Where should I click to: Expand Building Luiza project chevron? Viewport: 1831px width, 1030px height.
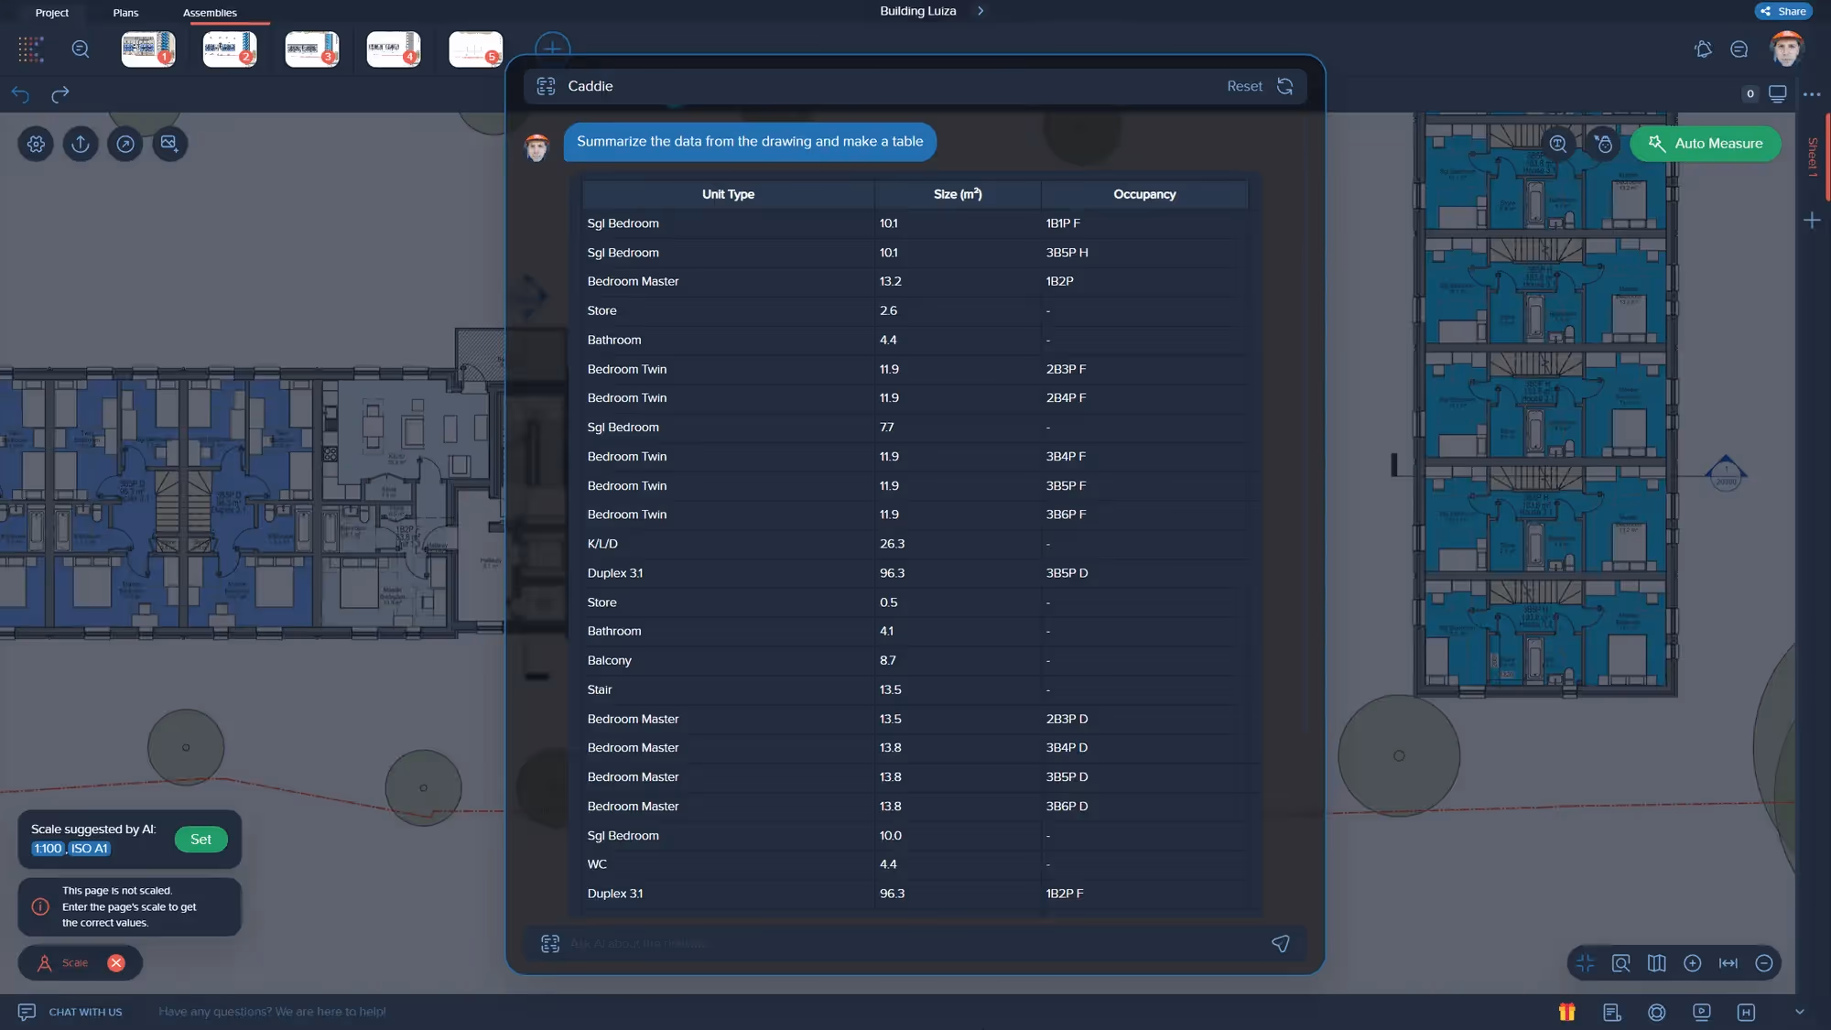coord(981,11)
